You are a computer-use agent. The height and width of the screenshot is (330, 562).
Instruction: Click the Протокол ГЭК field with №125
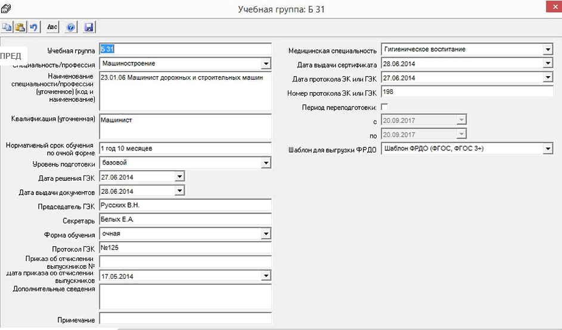tap(185, 248)
